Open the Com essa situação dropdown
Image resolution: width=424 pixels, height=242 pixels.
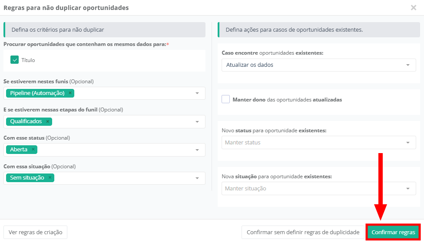coord(197,178)
